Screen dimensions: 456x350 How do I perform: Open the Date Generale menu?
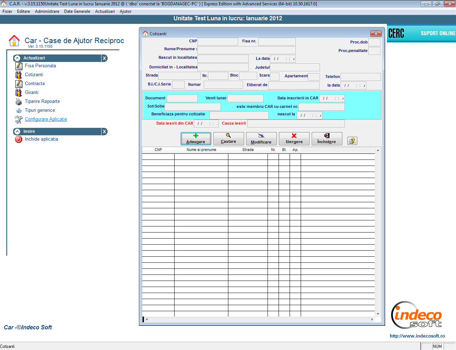[77, 11]
